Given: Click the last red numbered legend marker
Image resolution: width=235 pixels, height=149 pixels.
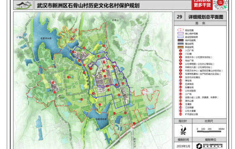Looking at the screenshot, I should click(x=181, y=114).
